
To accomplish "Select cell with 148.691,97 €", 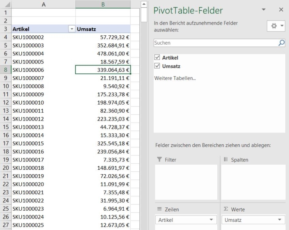I will [103, 168].
